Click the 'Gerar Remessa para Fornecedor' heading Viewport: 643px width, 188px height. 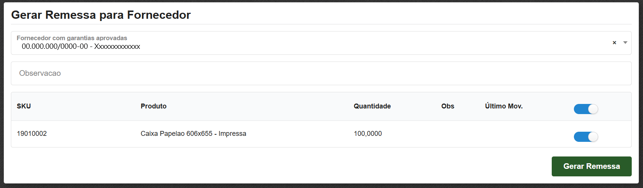pos(101,15)
